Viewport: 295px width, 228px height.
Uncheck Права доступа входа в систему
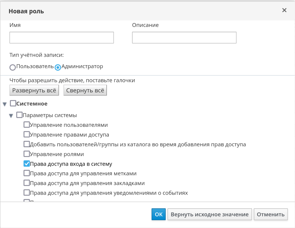pos(27,164)
